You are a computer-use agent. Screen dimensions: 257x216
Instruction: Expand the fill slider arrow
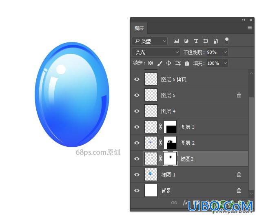pos(225,63)
